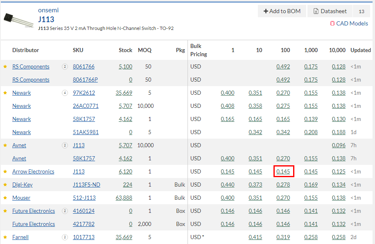Open SKU J113FS-ND link

pos(86,185)
